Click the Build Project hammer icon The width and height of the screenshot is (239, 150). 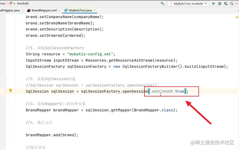[162, 3]
